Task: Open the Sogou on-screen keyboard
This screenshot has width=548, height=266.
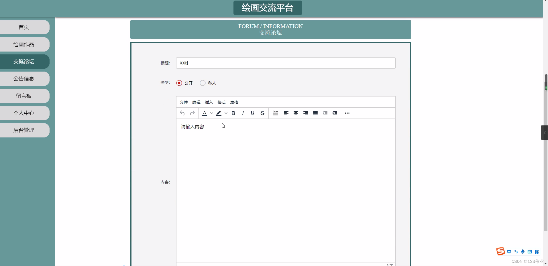Action: click(530, 252)
